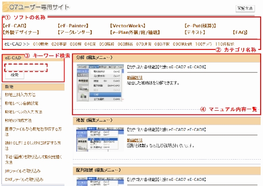Focus the eE-CAD keyword search field
The height and width of the screenshot is (186, 263).
26,68
